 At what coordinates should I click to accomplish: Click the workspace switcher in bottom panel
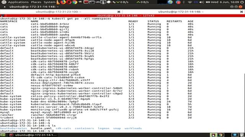[214, 135]
